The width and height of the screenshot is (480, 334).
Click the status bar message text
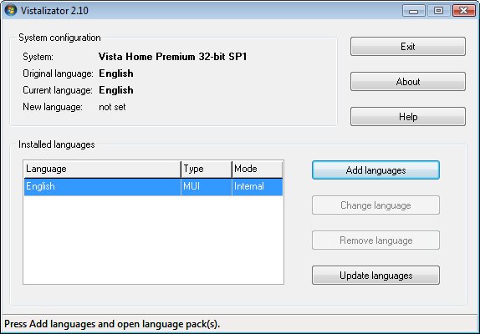coord(112,324)
